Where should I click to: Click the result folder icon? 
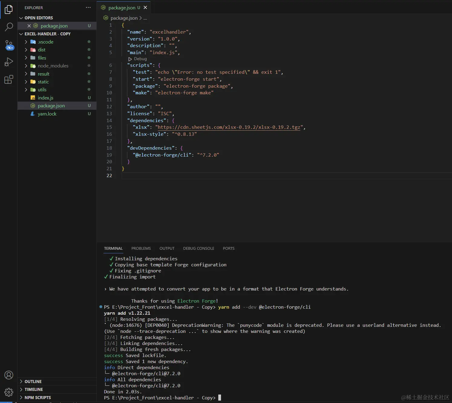coord(33,74)
